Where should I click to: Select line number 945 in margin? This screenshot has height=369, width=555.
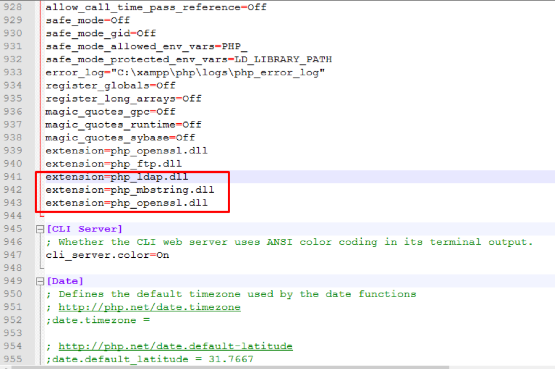click(13, 228)
